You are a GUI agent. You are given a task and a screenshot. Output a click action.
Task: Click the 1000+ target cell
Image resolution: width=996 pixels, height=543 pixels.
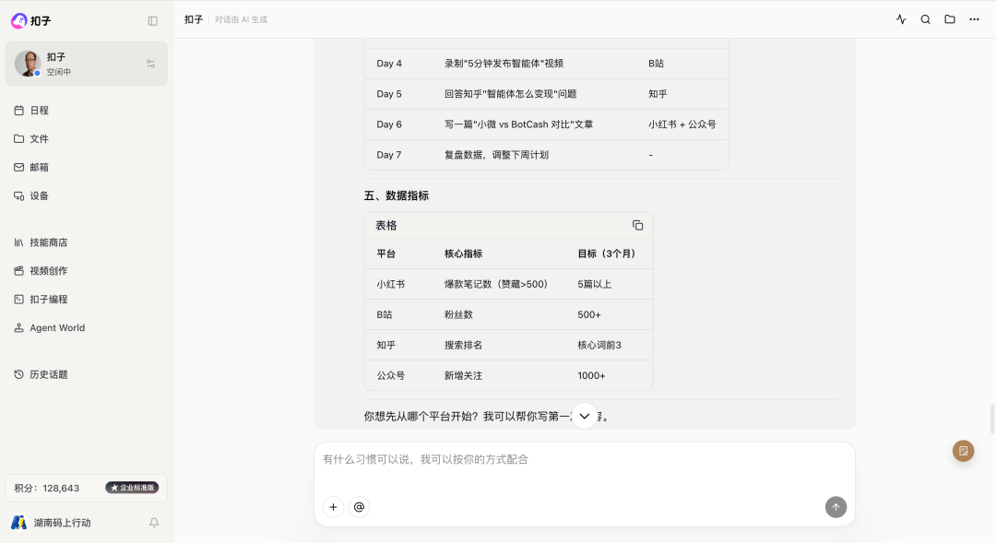[591, 376]
